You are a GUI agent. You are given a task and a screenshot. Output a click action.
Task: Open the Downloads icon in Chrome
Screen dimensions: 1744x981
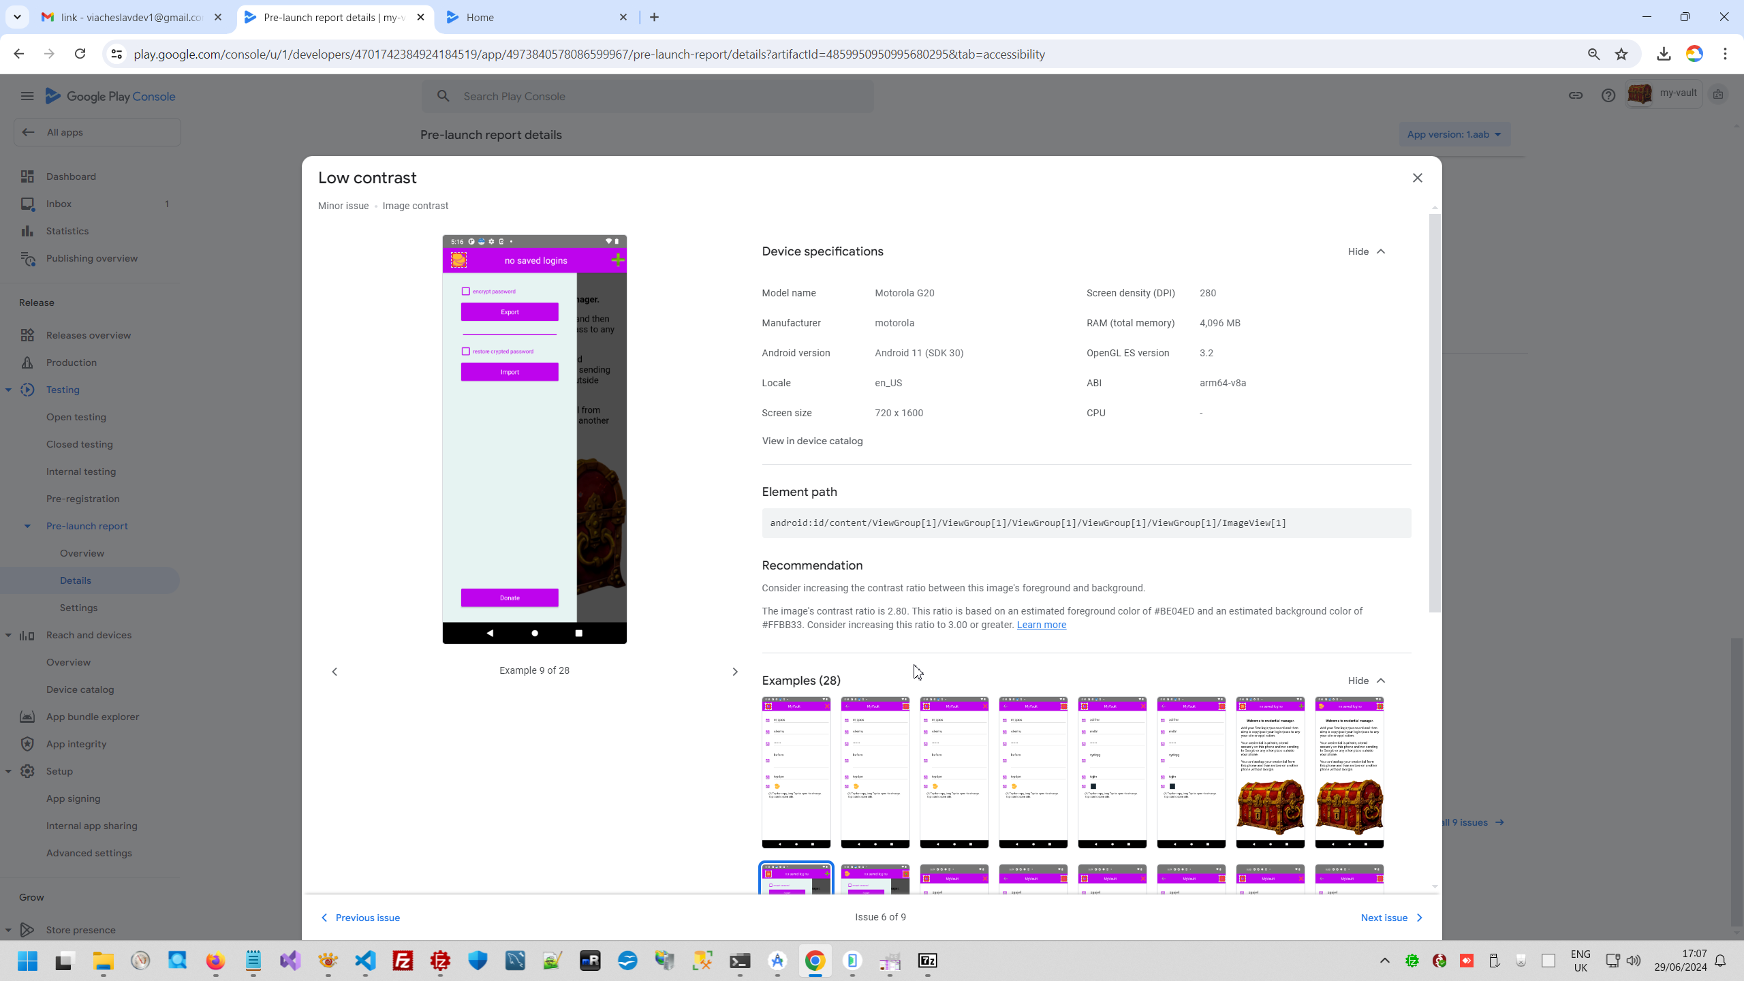pyautogui.click(x=1664, y=54)
